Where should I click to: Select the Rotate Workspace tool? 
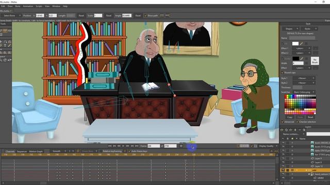pos(5,60)
